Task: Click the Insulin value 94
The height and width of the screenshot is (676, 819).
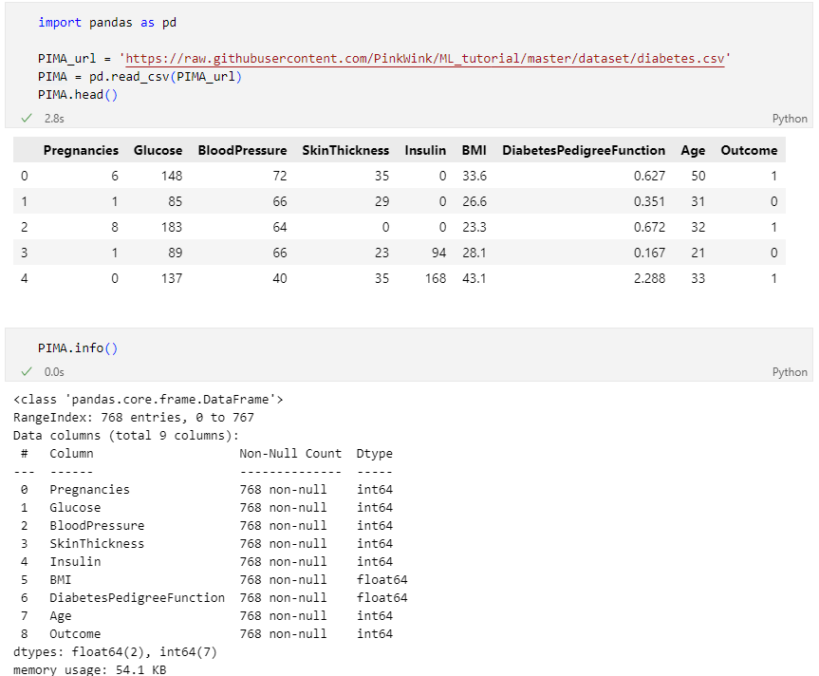Action: coord(438,253)
